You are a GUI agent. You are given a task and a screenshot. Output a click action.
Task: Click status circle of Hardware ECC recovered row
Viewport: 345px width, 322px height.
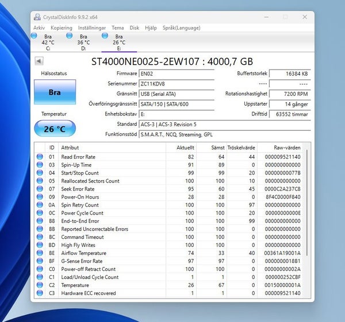pos(40,293)
